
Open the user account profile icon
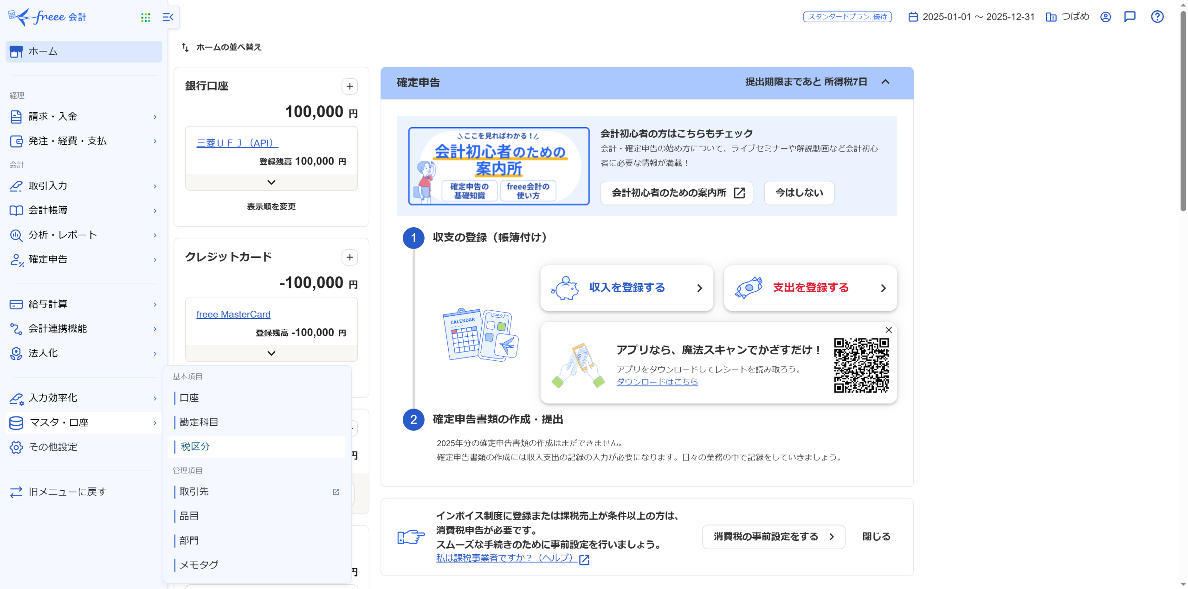[1105, 17]
